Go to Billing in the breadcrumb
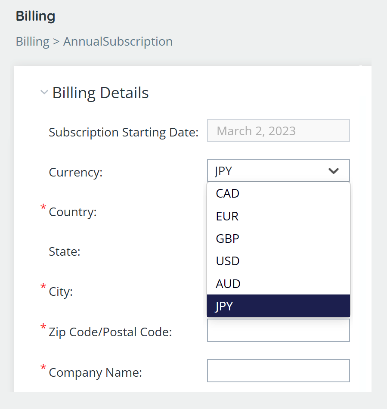The height and width of the screenshot is (409, 387). 33,41
